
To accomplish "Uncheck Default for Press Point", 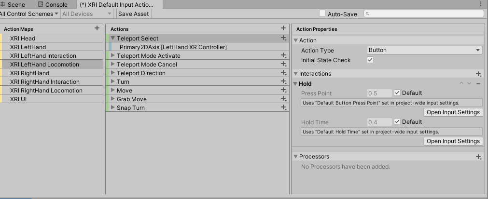I will point(397,93).
